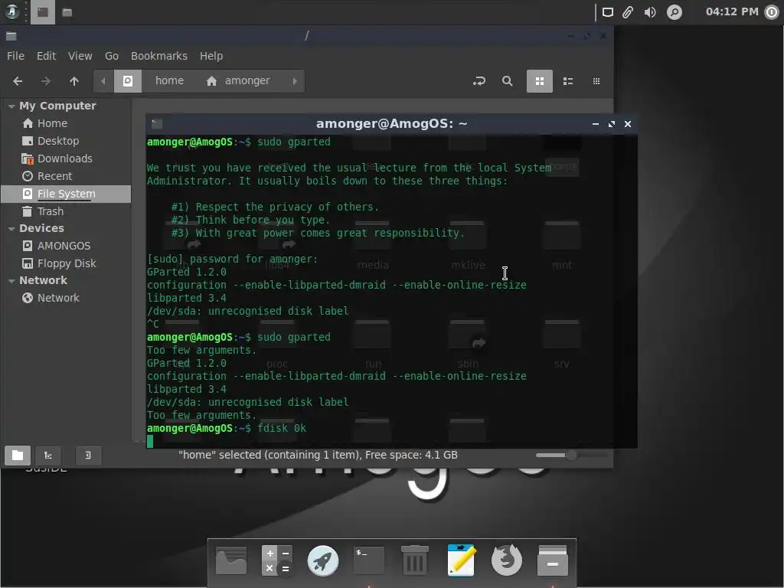This screenshot has height=588, width=784.
Task: Click the second taskbar window button
Action: pyautogui.click(x=67, y=12)
